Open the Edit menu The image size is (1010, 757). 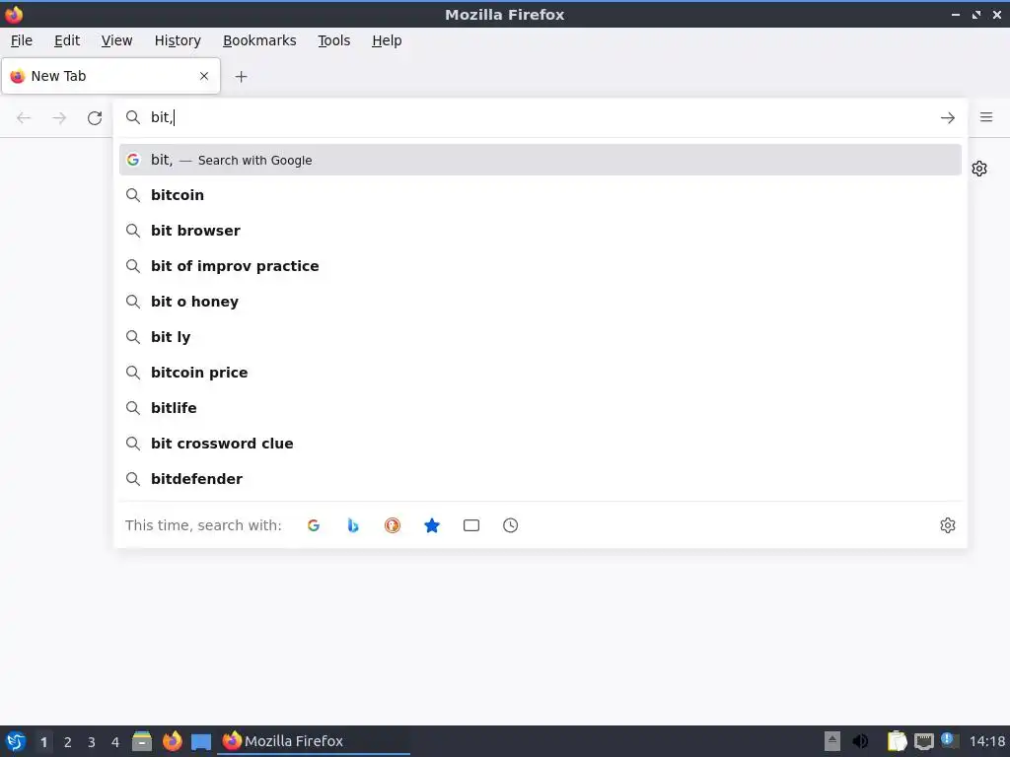67,40
